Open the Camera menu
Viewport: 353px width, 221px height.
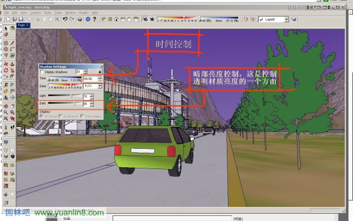[35, 13]
